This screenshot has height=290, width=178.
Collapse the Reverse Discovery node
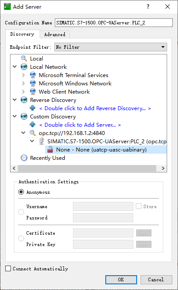pyautogui.click(x=15, y=100)
